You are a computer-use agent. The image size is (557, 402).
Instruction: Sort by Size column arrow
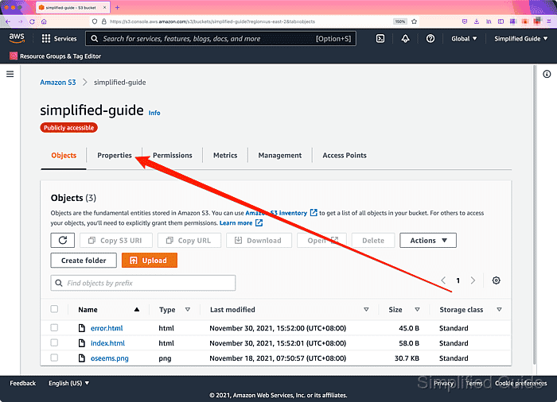click(418, 309)
